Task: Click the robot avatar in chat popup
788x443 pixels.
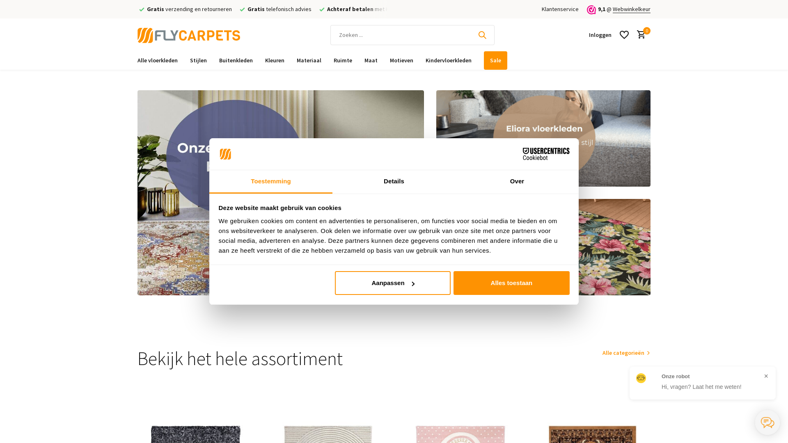Action: tap(641, 378)
